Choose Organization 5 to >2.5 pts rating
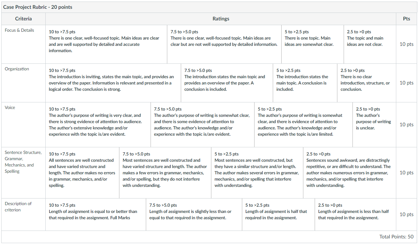418x245 pixels. [305, 83]
